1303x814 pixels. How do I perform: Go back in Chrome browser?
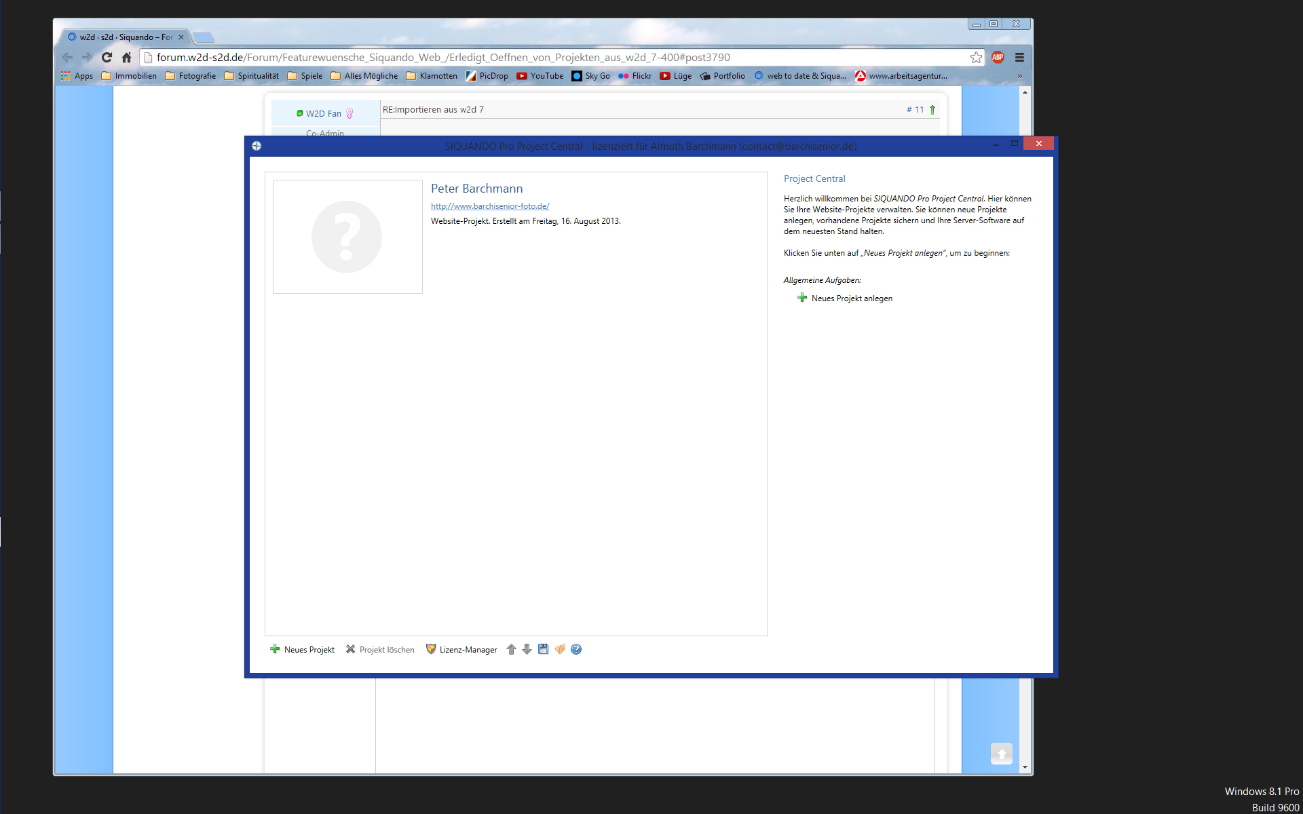[67, 58]
